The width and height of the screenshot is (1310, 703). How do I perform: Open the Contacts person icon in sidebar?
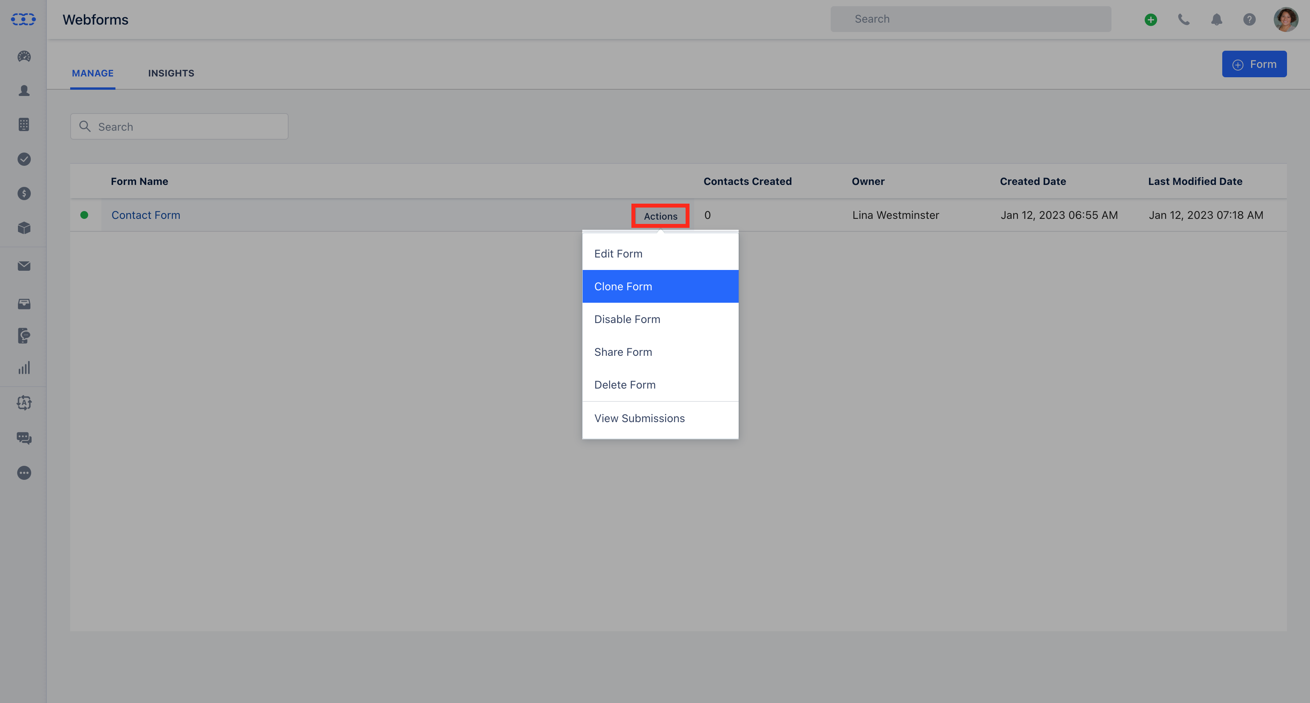[x=24, y=91]
